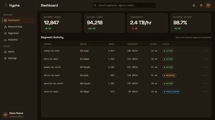Select the alpha-na-east segment name

point(52,51)
